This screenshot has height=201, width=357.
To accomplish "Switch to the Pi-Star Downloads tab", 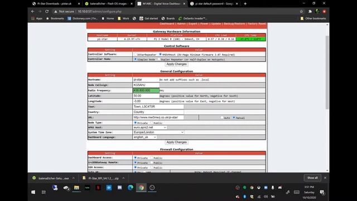I will click(x=55, y=4).
